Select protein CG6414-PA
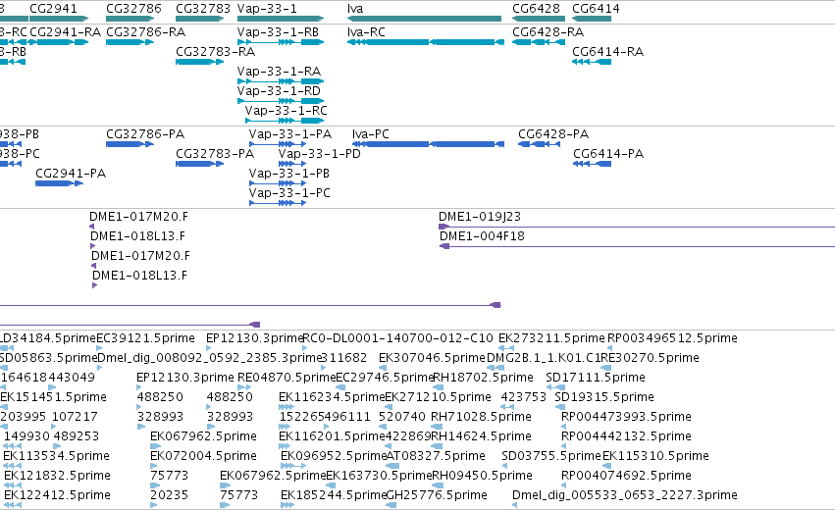 click(593, 164)
